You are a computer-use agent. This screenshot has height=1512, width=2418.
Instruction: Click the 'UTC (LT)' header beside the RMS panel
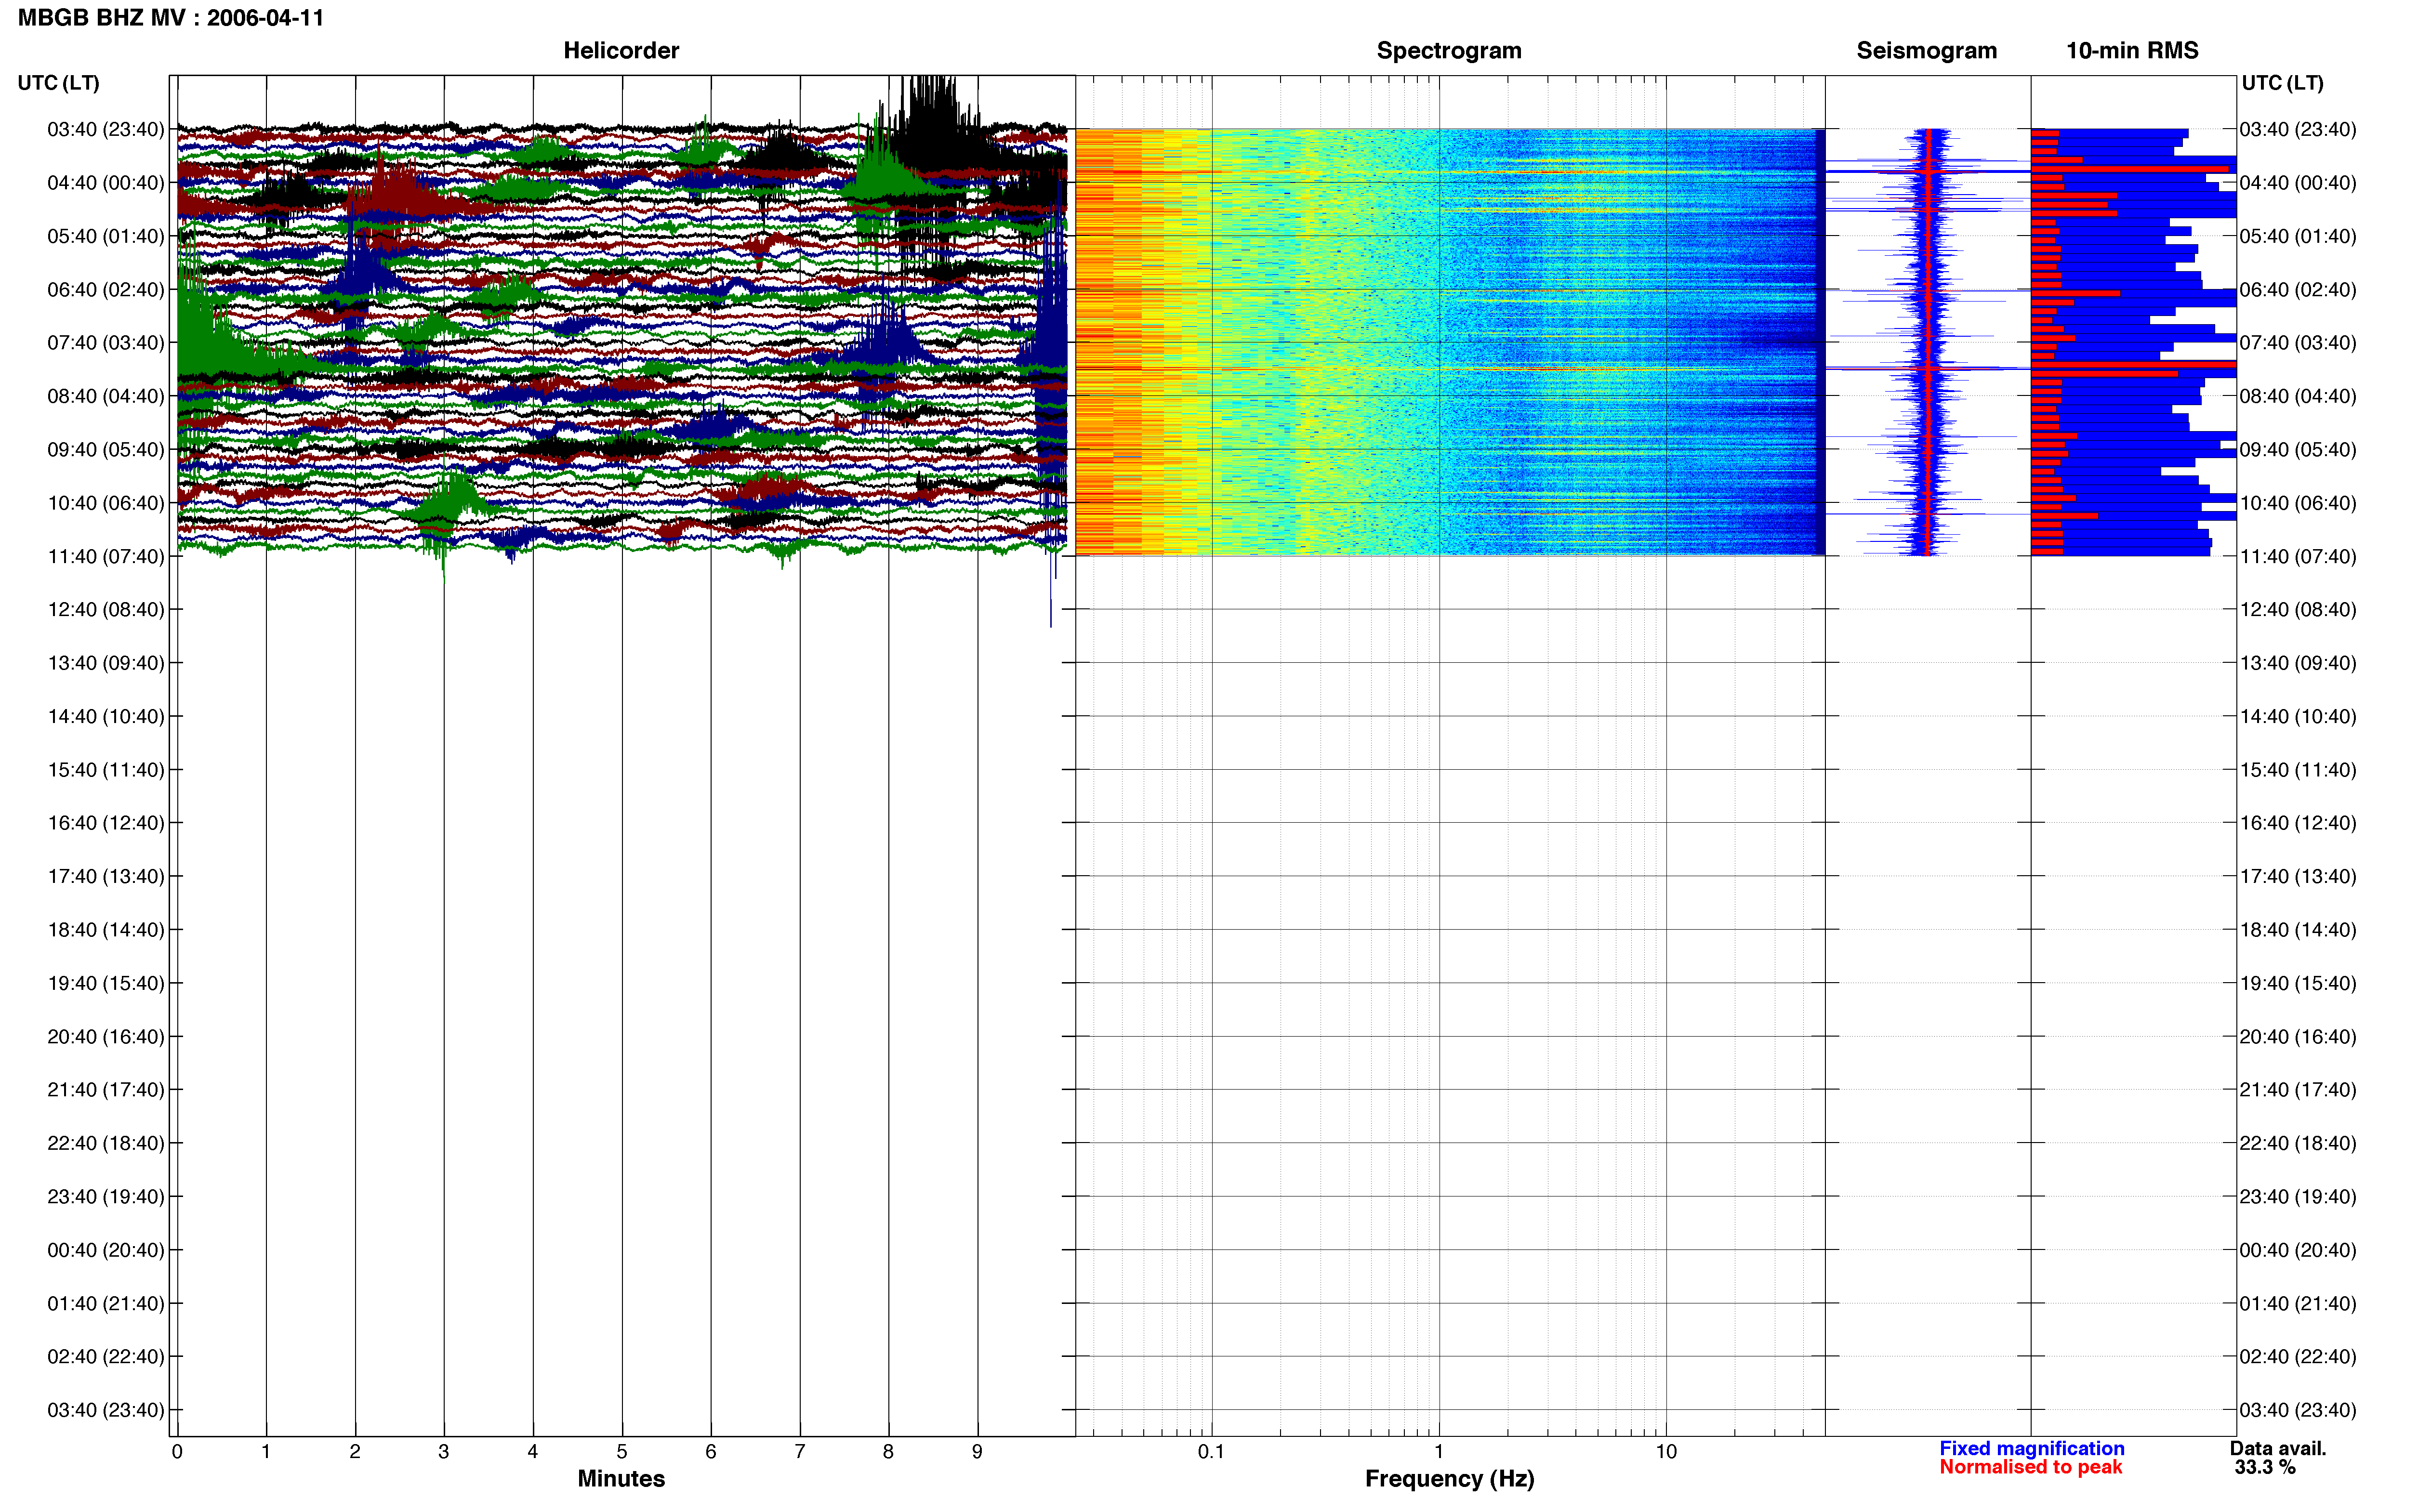[2282, 83]
